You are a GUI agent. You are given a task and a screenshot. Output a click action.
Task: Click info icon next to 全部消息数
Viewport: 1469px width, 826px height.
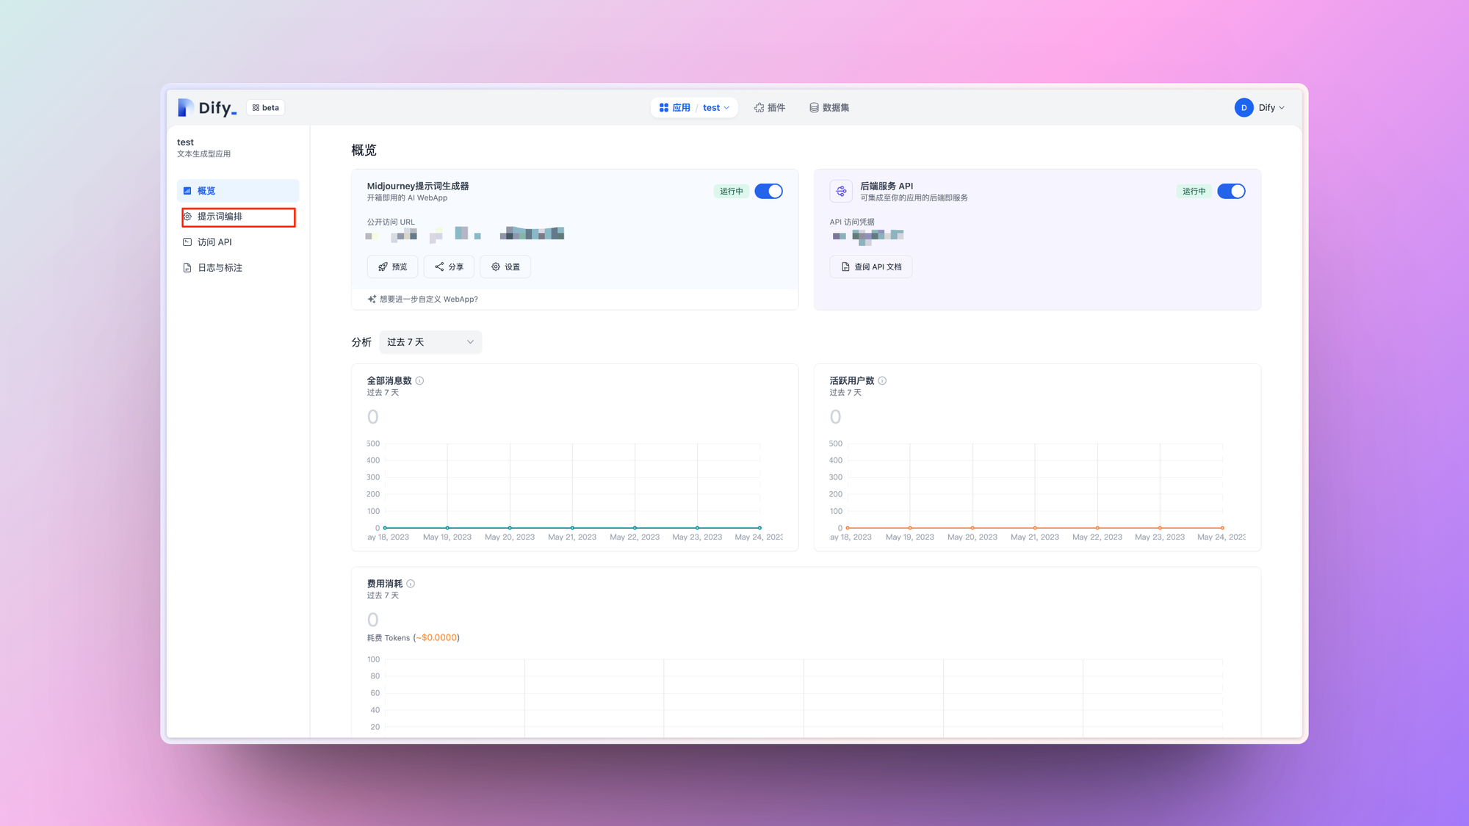[x=419, y=380]
